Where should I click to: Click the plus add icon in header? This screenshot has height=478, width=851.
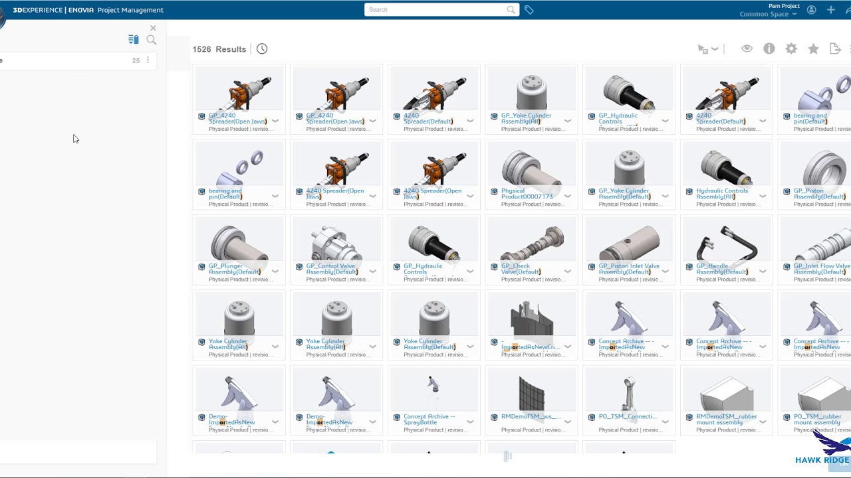point(831,10)
